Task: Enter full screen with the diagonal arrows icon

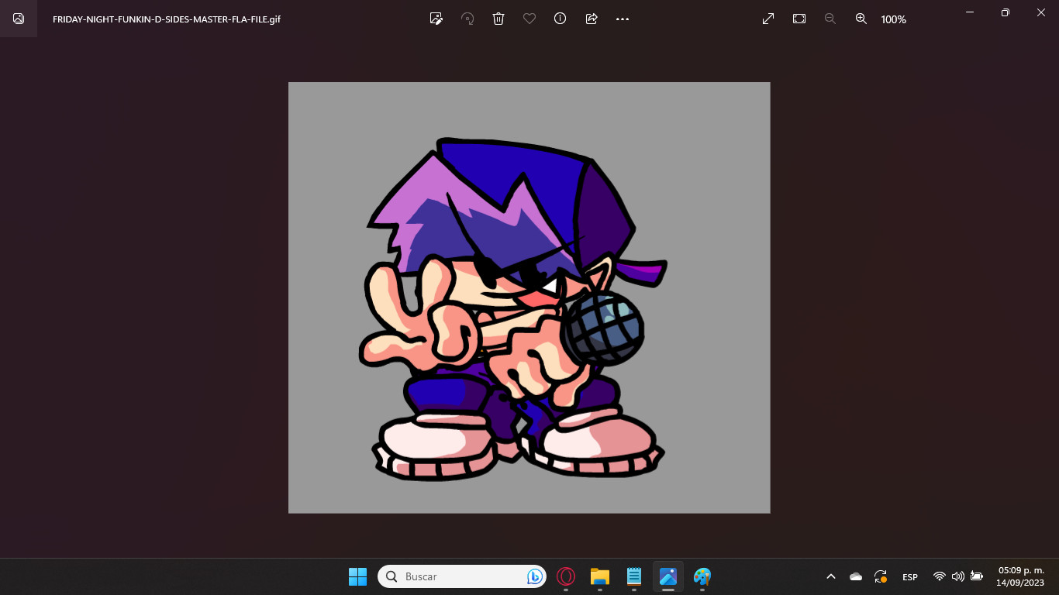Action: [768, 19]
